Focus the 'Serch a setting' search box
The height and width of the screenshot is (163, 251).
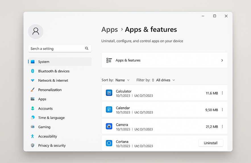click(x=60, y=49)
